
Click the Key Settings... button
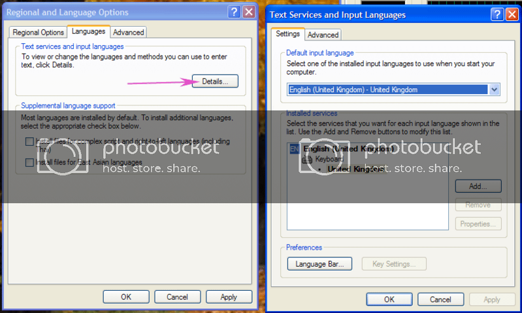click(x=394, y=264)
